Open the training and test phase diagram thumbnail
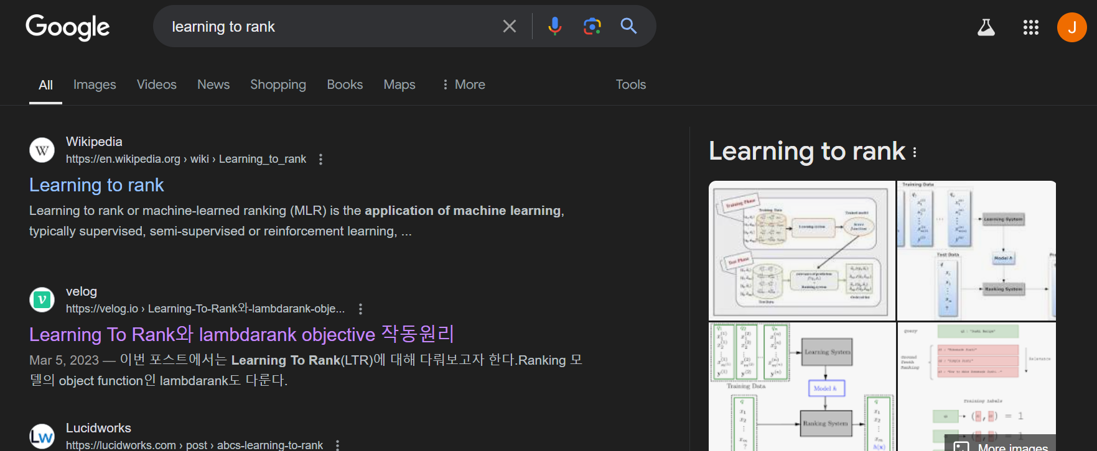 point(802,250)
